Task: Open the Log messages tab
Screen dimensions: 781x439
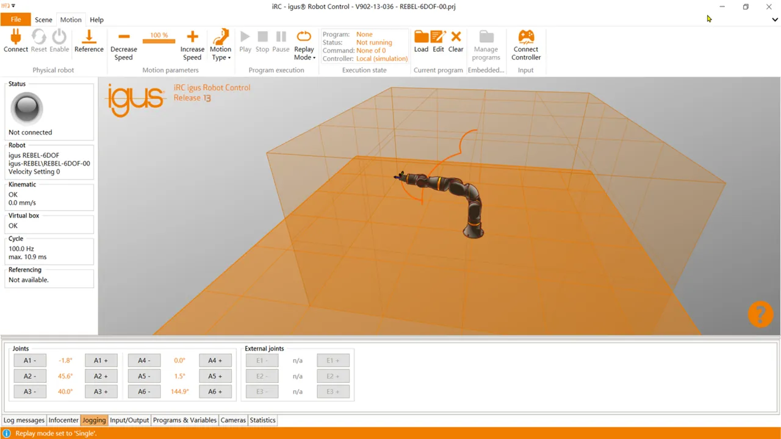Action: (24, 420)
